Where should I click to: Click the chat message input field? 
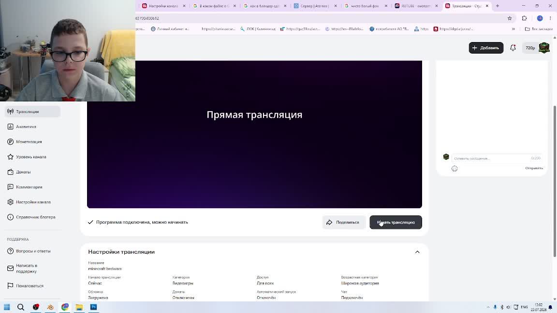pyautogui.click(x=497, y=158)
